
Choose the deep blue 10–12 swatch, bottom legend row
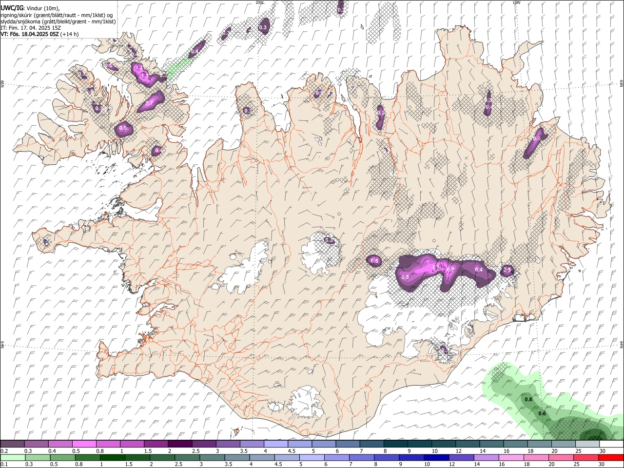point(436,457)
